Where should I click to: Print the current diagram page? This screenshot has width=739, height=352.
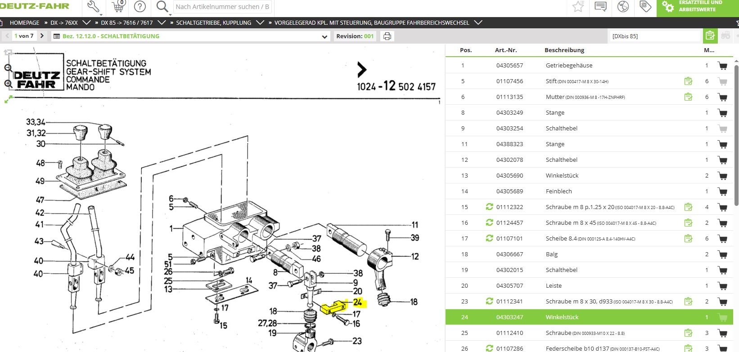387,36
